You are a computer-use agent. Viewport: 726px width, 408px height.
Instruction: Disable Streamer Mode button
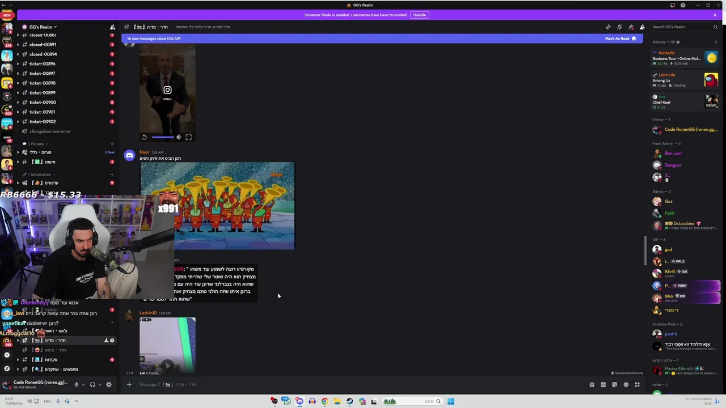419,15
